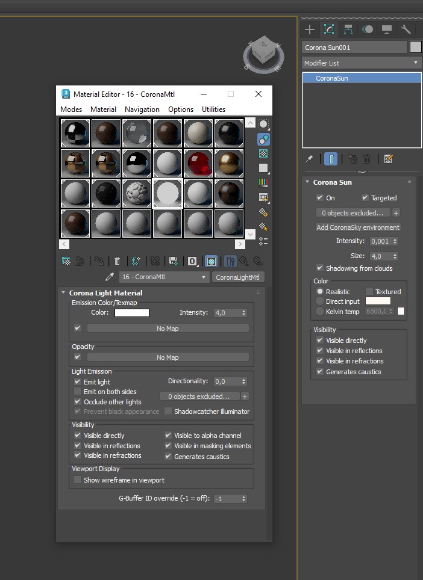Select the Kelvin temp radio button
Viewport: 423px width, 580px height.
[320, 312]
